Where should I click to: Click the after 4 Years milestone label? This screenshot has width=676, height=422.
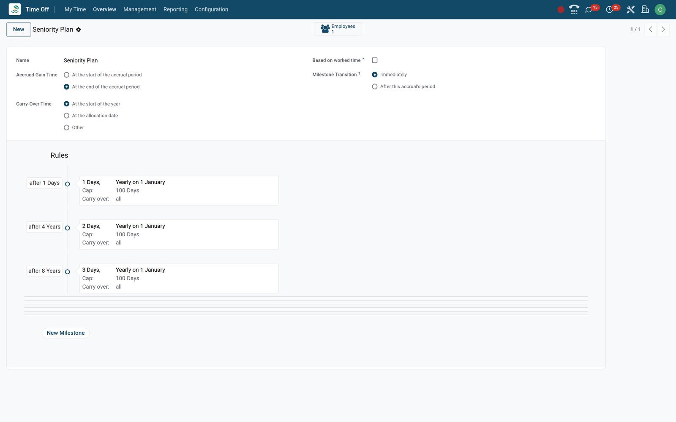coord(44,227)
